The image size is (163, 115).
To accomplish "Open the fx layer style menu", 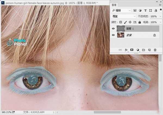I will (126, 50).
